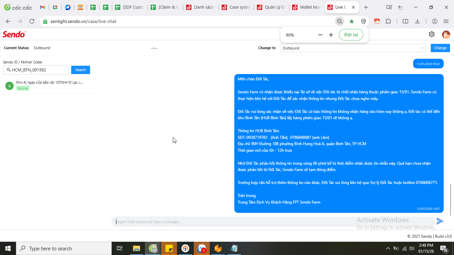
Task: Click the long outbound message bubble
Action: click(339, 143)
